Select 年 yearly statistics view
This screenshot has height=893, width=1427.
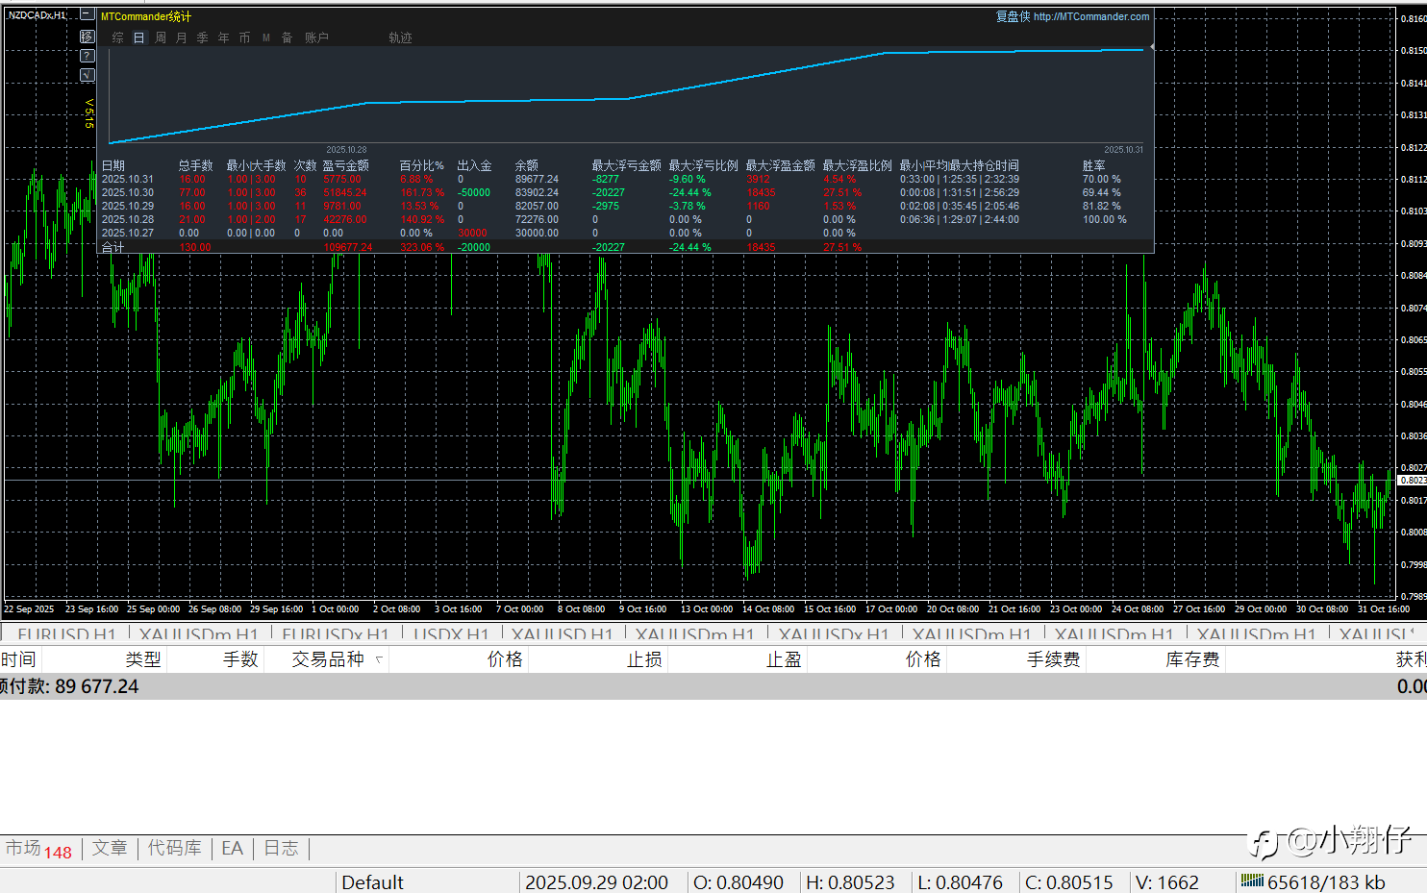(x=223, y=37)
